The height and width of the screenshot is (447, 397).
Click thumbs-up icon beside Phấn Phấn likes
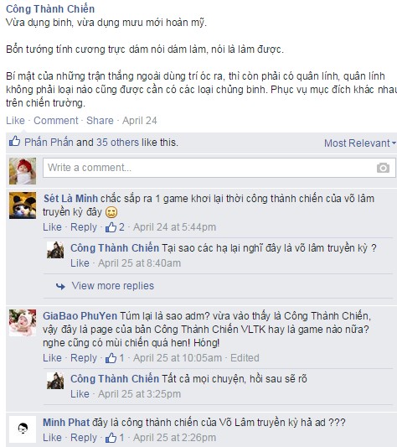pos(14,141)
